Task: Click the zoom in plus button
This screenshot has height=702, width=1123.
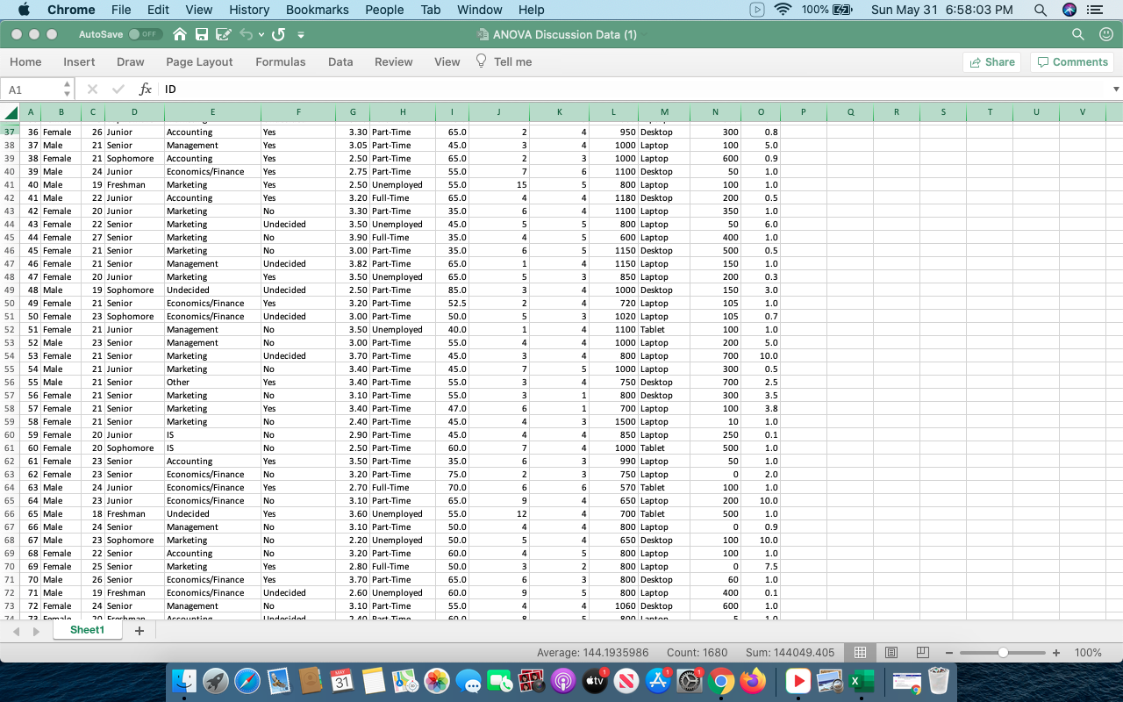Action: coord(1056,653)
